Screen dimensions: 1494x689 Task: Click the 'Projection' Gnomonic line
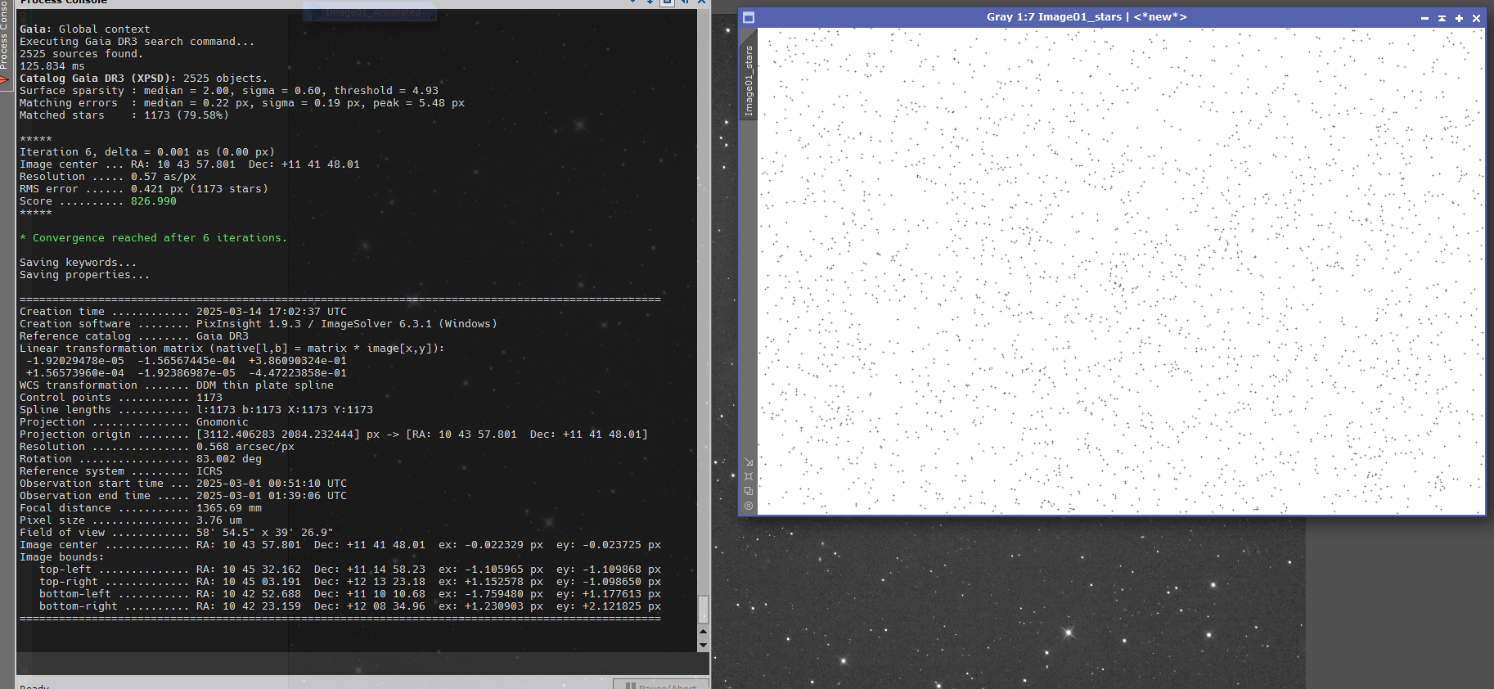click(x=133, y=422)
